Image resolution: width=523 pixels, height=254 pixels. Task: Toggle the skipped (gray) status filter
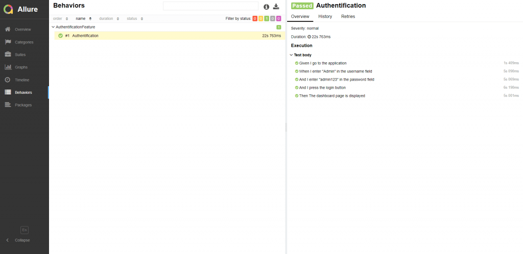point(273,19)
